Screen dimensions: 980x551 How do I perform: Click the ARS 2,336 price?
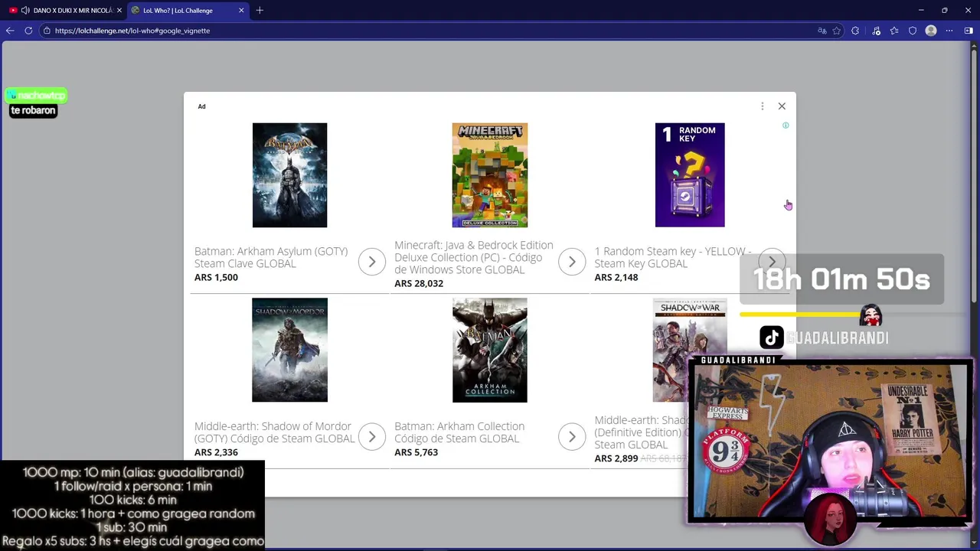pyautogui.click(x=216, y=452)
